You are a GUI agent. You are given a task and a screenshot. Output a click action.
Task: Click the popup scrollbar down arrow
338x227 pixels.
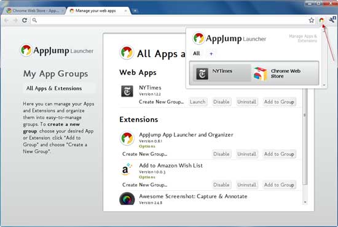[x=324, y=85]
